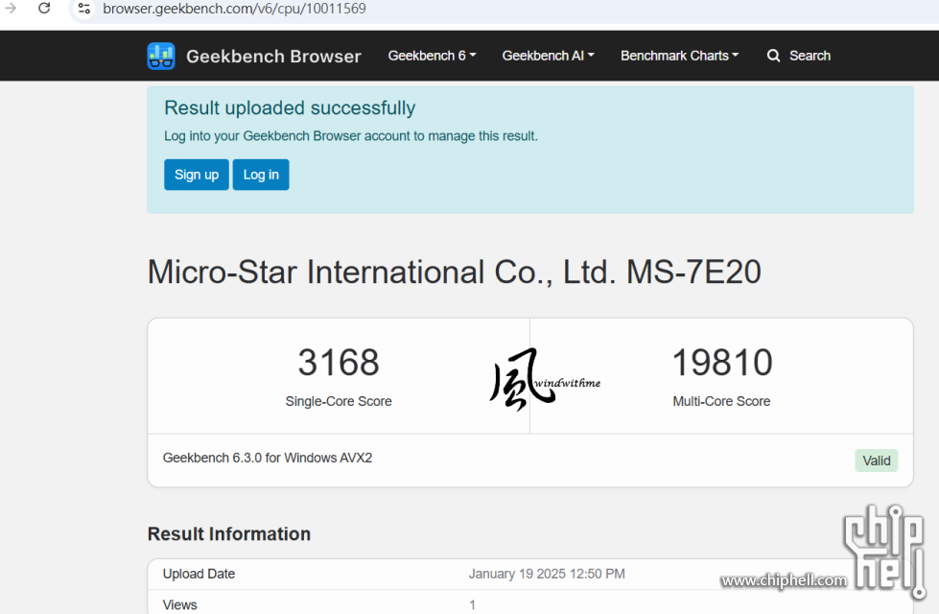Viewport: 939px width, 614px height.
Task: Click the Geekbench logo icon
Action: click(161, 57)
